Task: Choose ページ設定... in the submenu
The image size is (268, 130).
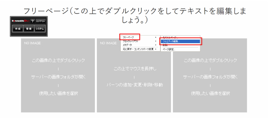Action: click(180, 50)
